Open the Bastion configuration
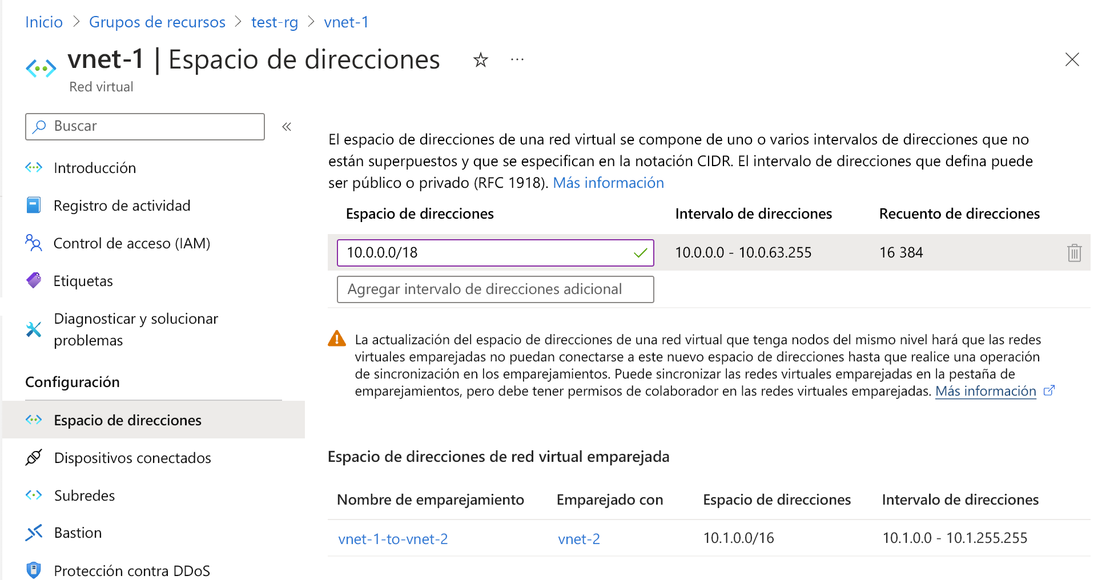 tap(79, 533)
